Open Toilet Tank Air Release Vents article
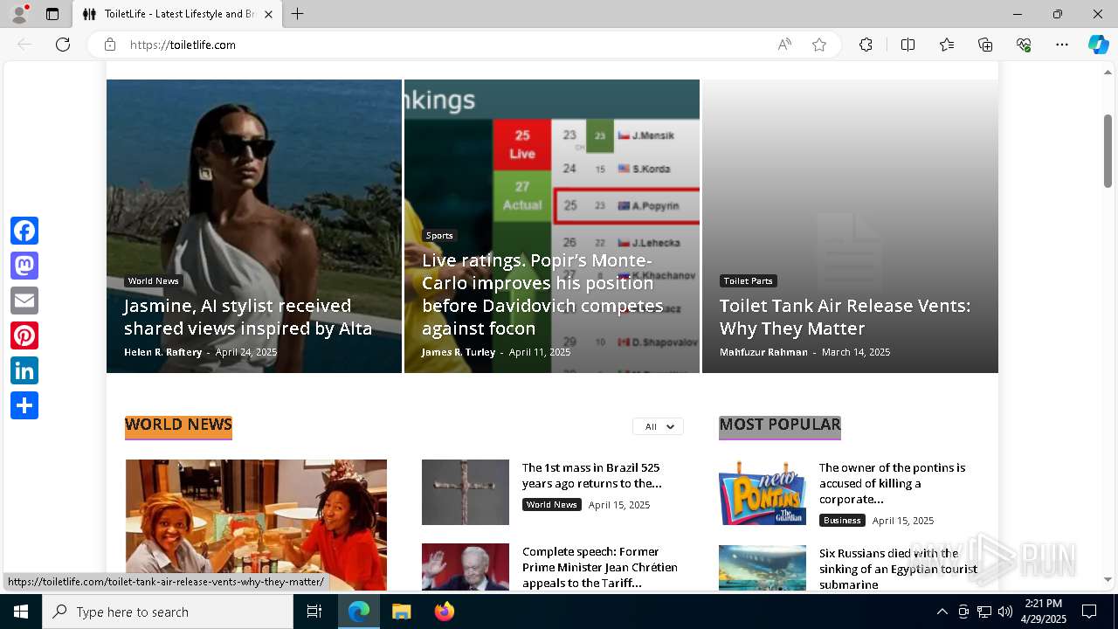 pos(845,317)
